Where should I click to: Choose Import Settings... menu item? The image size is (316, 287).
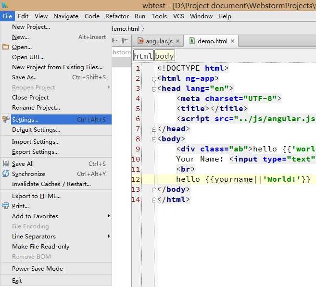(56, 142)
